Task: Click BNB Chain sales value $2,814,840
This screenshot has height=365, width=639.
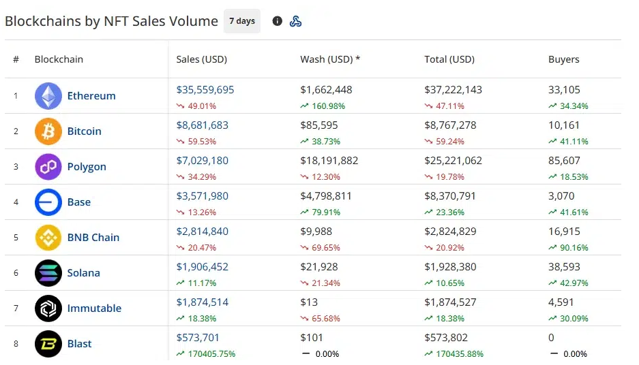Action: (x=202, y=232)
